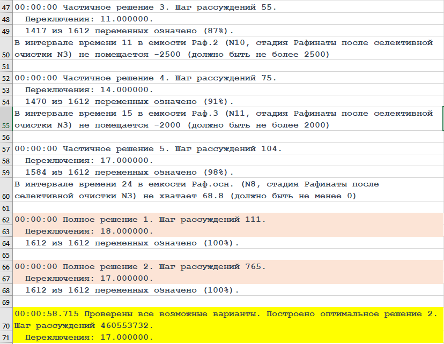Select highlighted row header 55

(6, 125)
